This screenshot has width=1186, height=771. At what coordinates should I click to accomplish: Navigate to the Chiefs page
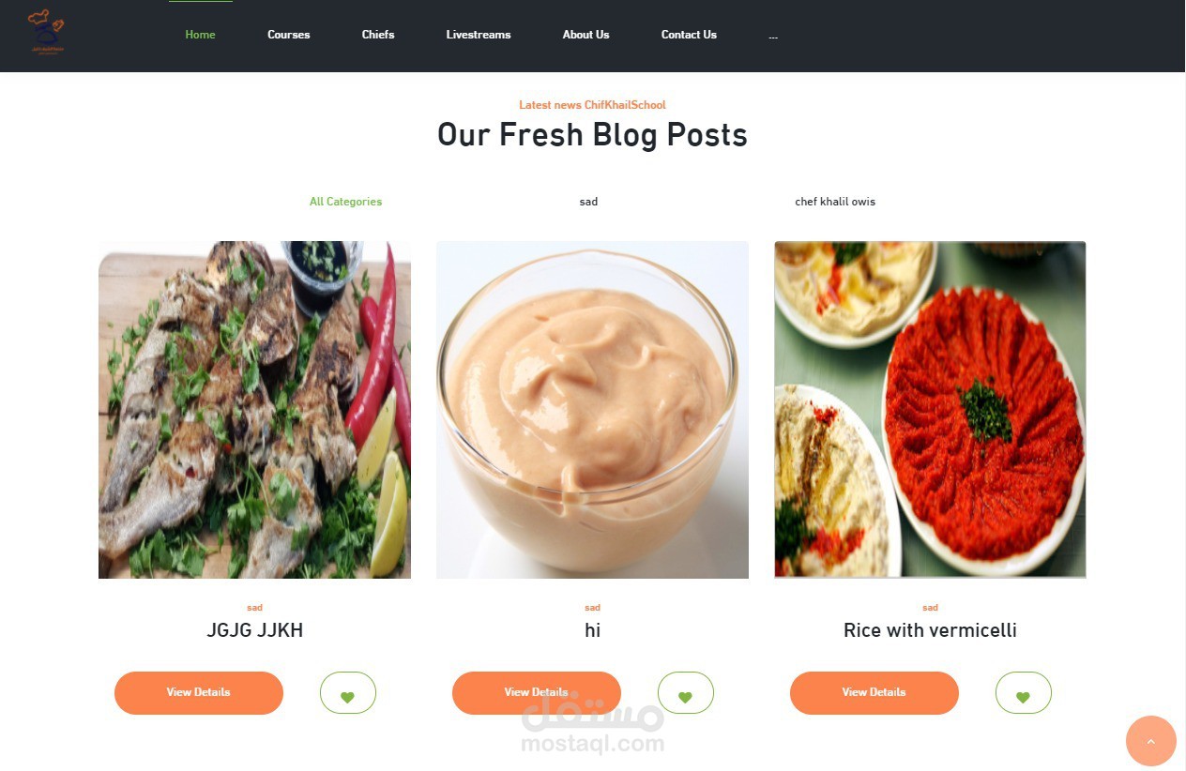(x=378, y=35)
